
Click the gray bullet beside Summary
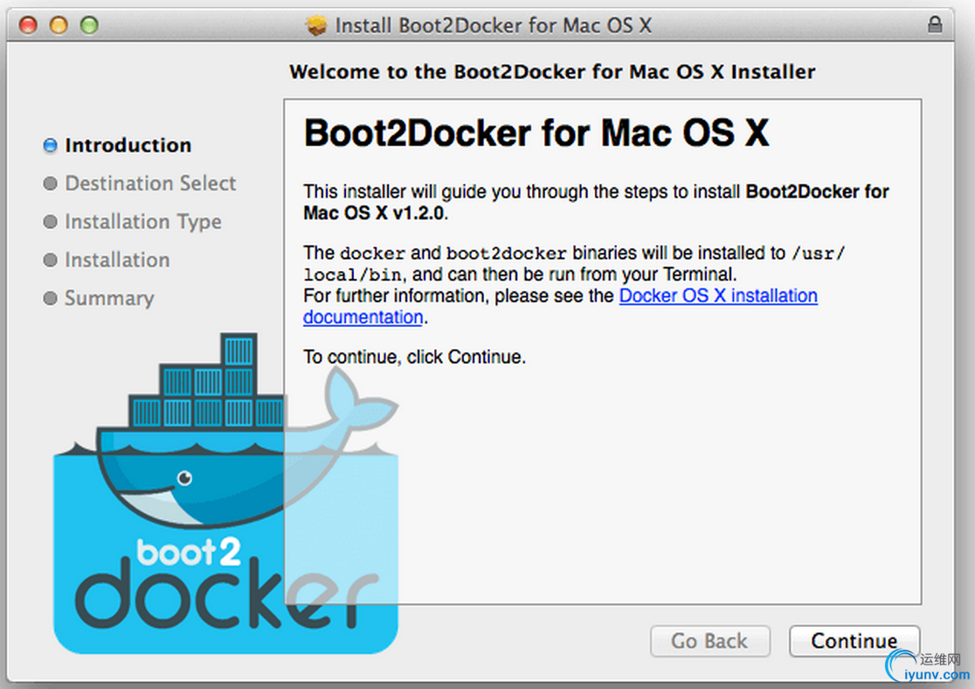pyautogui.click(x=50, y=298)
